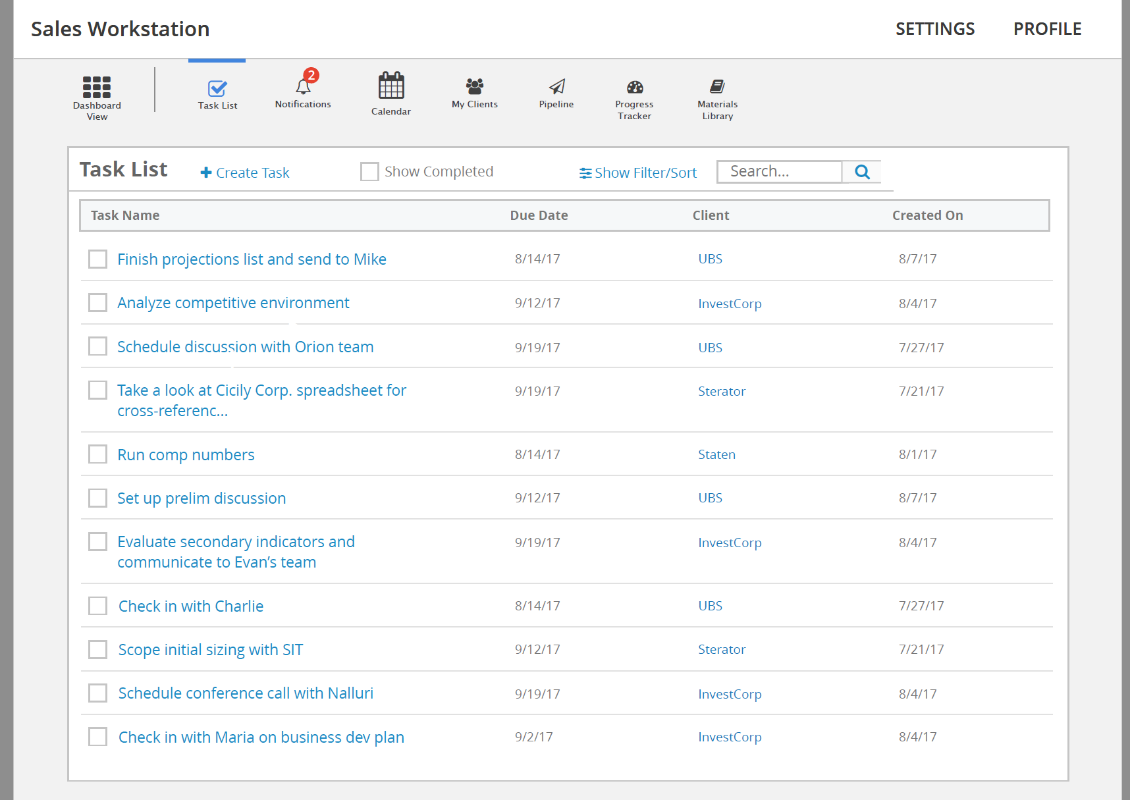Open InvestCorp client in Analyze competitive row

point(730,304)
